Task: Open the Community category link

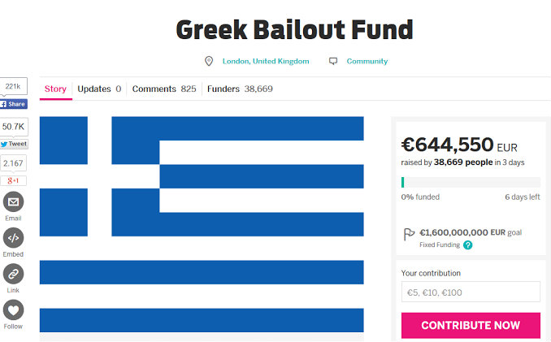Action: pyautogui.click(x=367, y=61)
